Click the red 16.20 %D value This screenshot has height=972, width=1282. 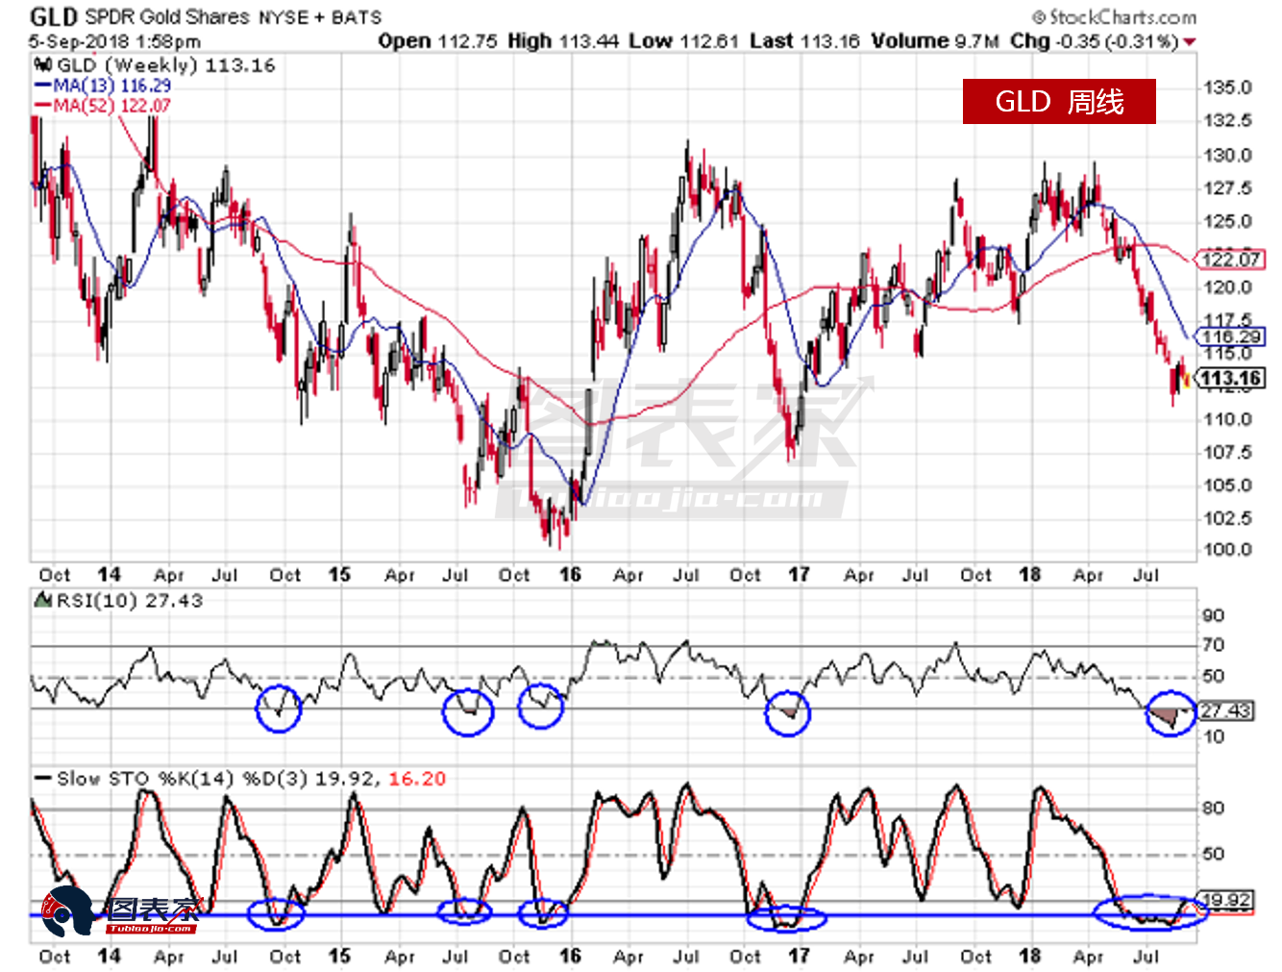(x=417, y=779)
